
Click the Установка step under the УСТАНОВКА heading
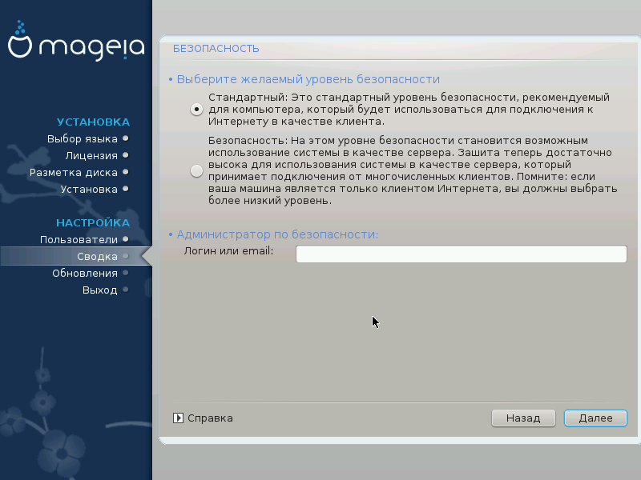click(x=89, y=189)
